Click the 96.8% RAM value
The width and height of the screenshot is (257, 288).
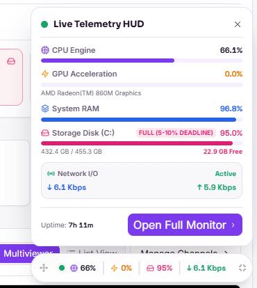[231, 109]
